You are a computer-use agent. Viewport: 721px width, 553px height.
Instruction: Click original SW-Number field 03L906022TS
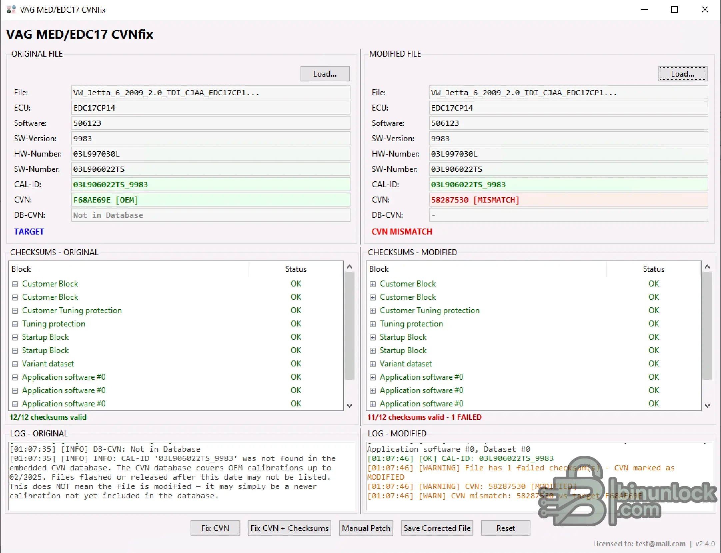pos(211,169)
